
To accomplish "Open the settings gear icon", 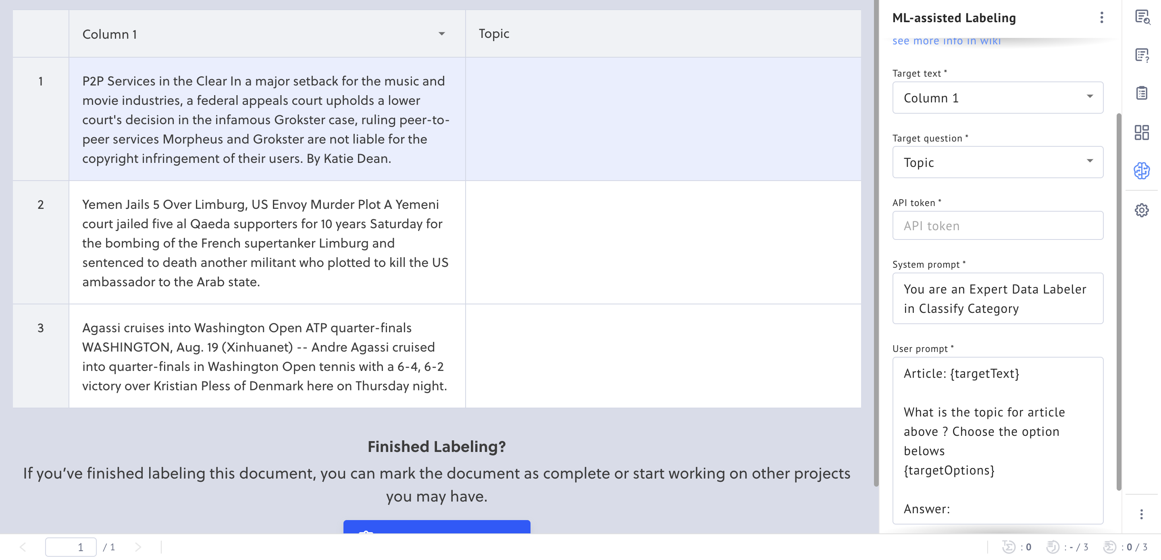I will click(1142, 210).
